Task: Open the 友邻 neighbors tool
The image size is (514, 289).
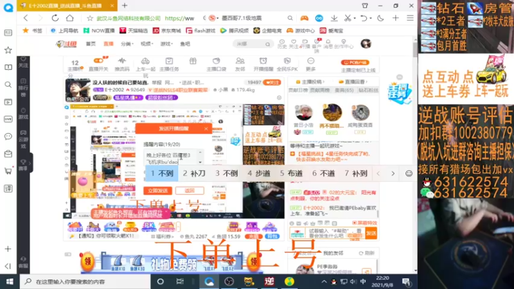Action: (240, 64)
